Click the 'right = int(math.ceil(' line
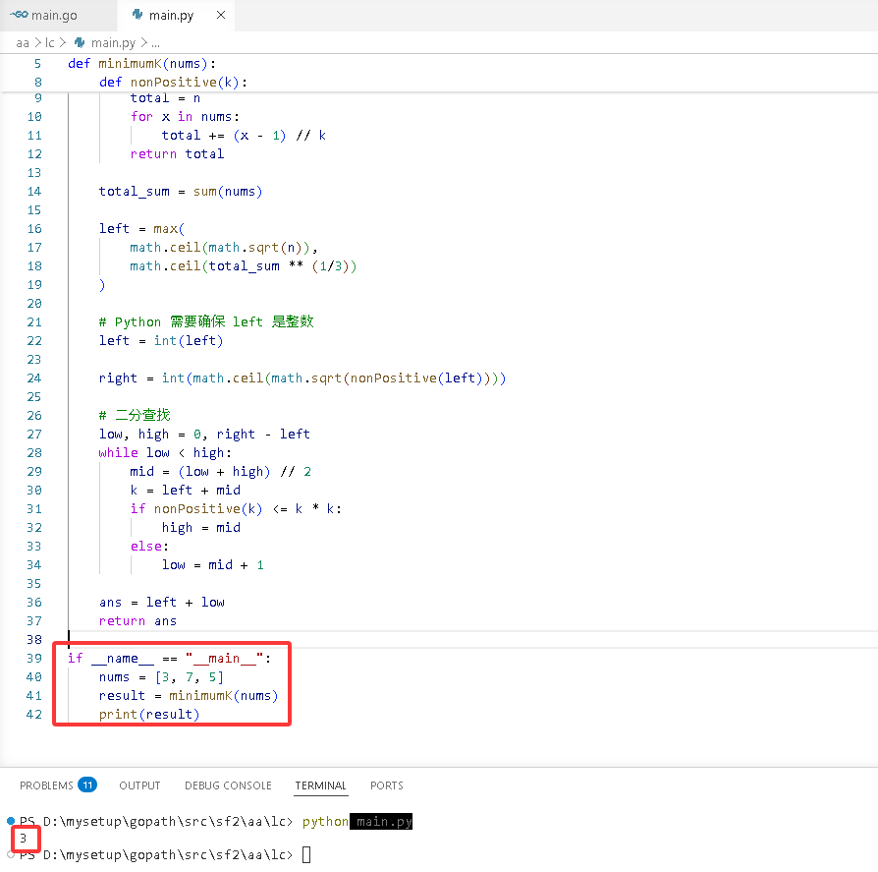This screenshot has height=872, width=878. 302,378
